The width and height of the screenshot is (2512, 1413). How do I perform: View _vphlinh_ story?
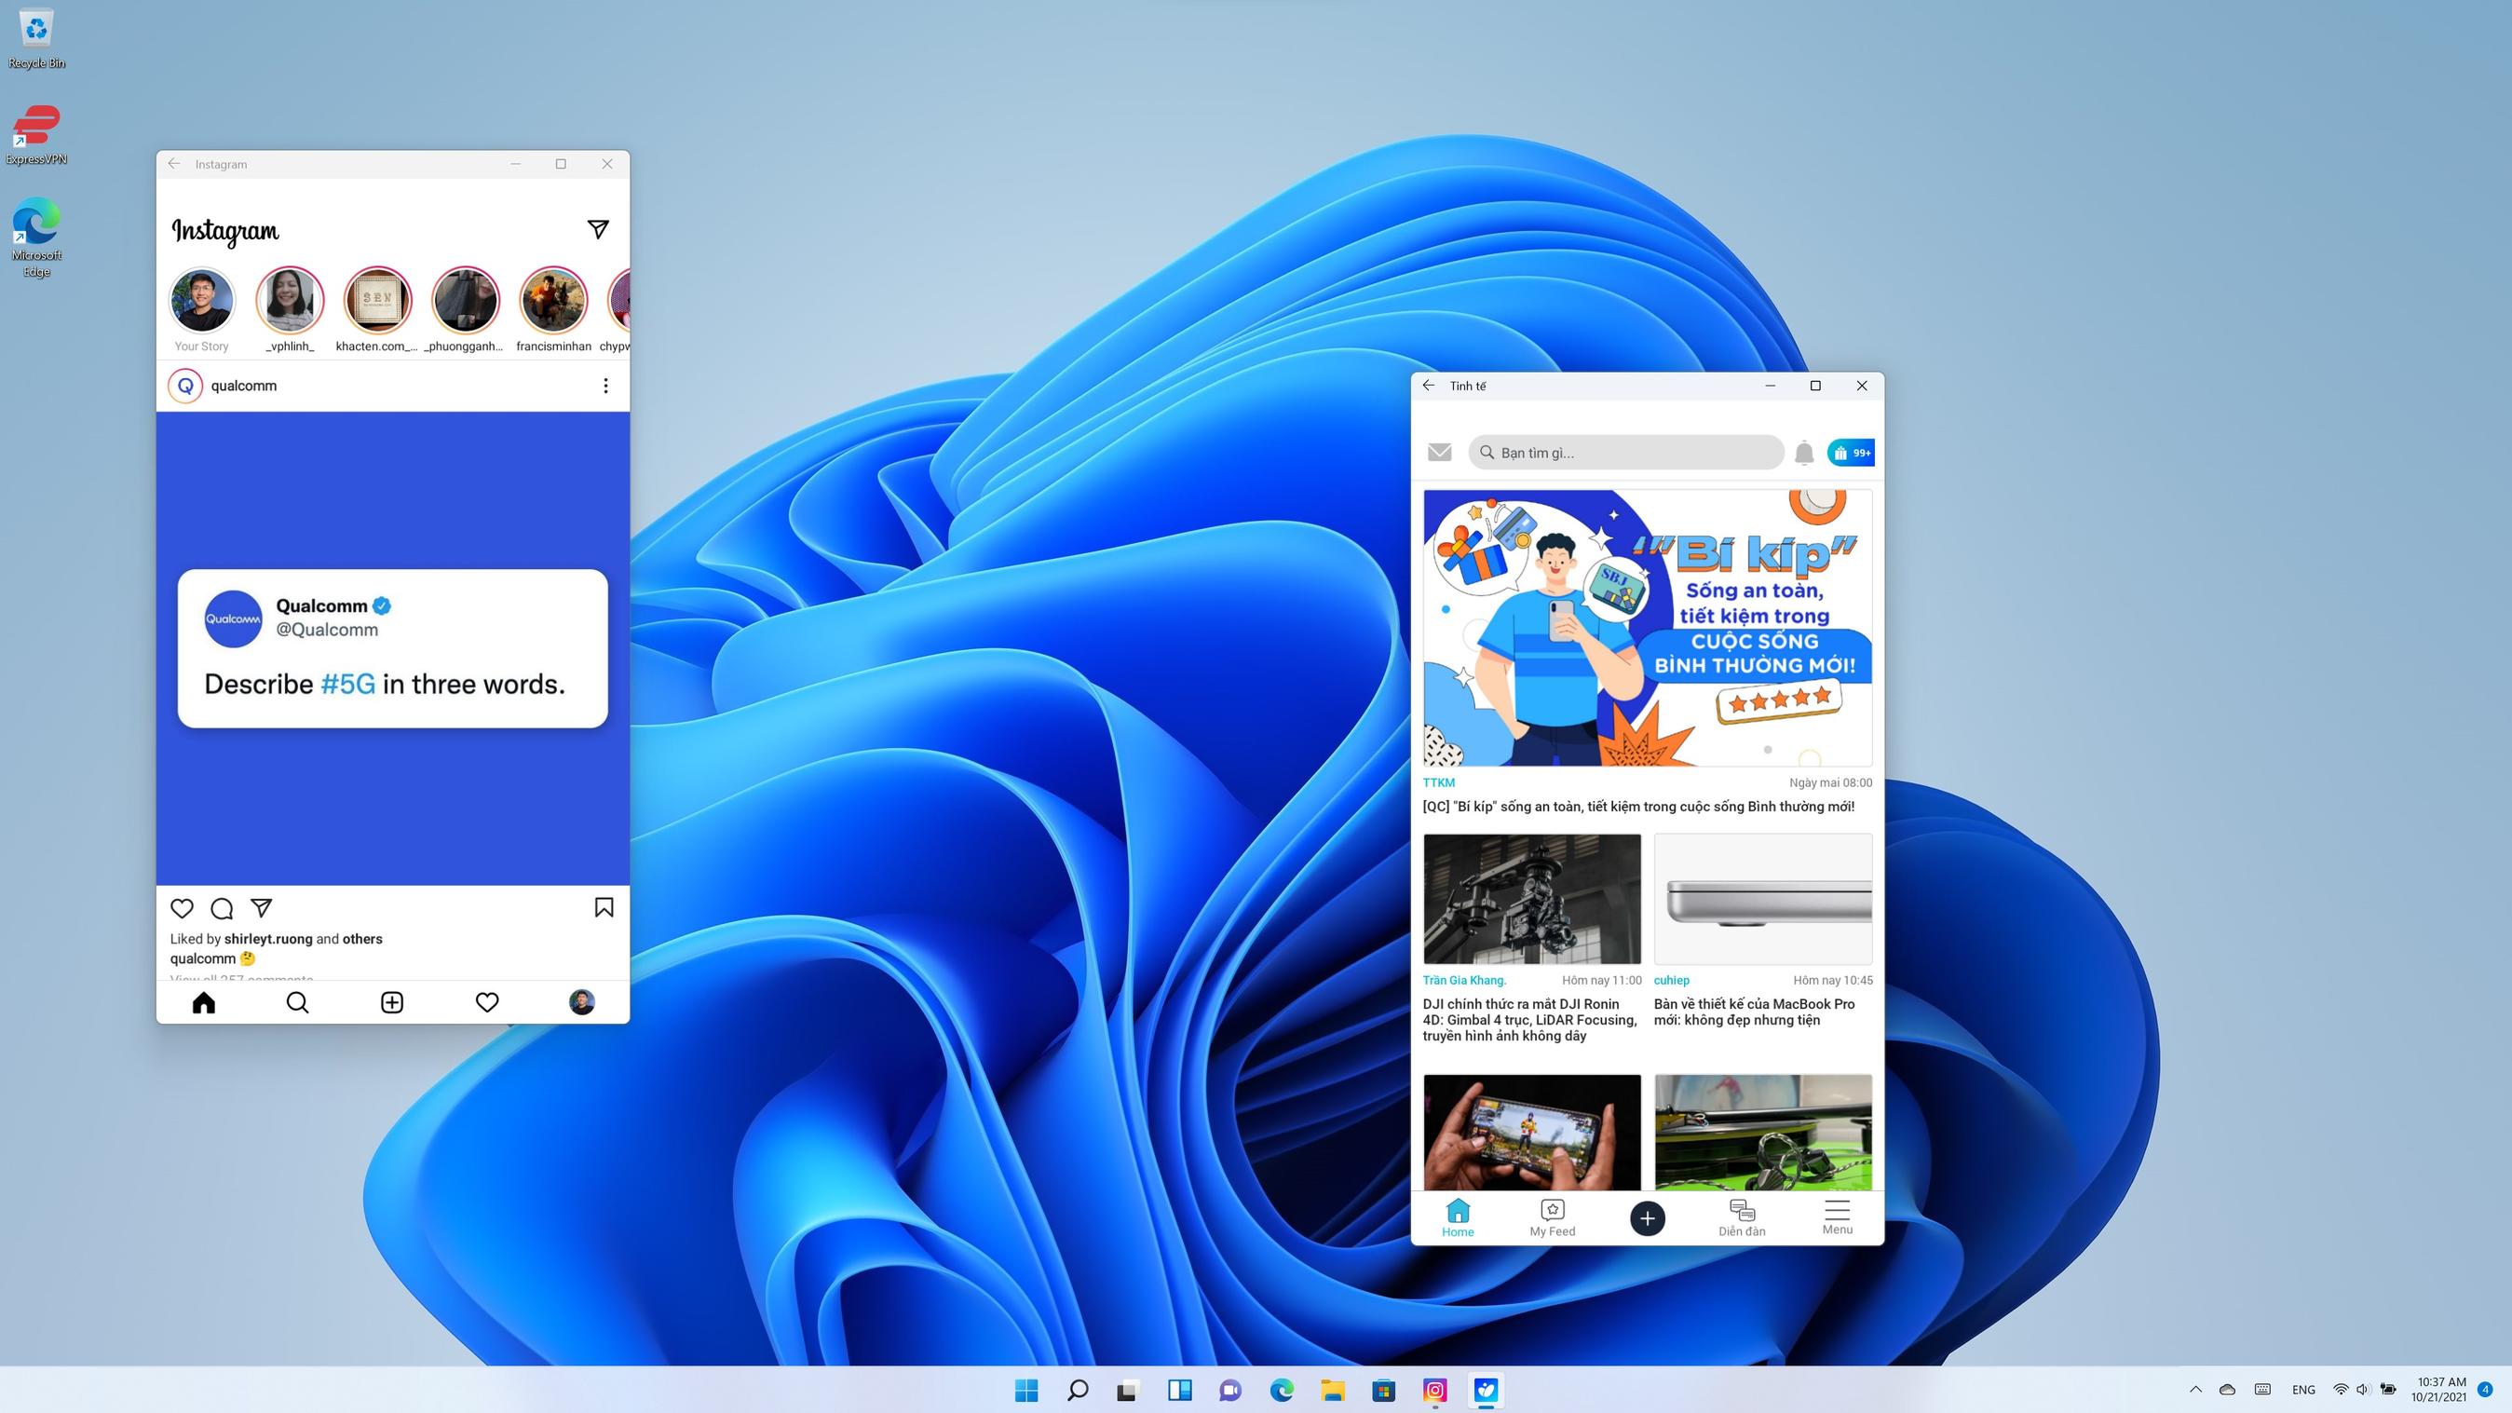290,300
